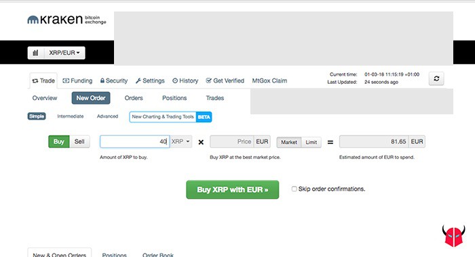This screenshot has height=257, width=475.
Task: Click the Kraken logo
Action: (x=66, y=20)
